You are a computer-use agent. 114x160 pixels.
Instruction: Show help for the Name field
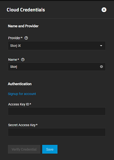[23, 59]
